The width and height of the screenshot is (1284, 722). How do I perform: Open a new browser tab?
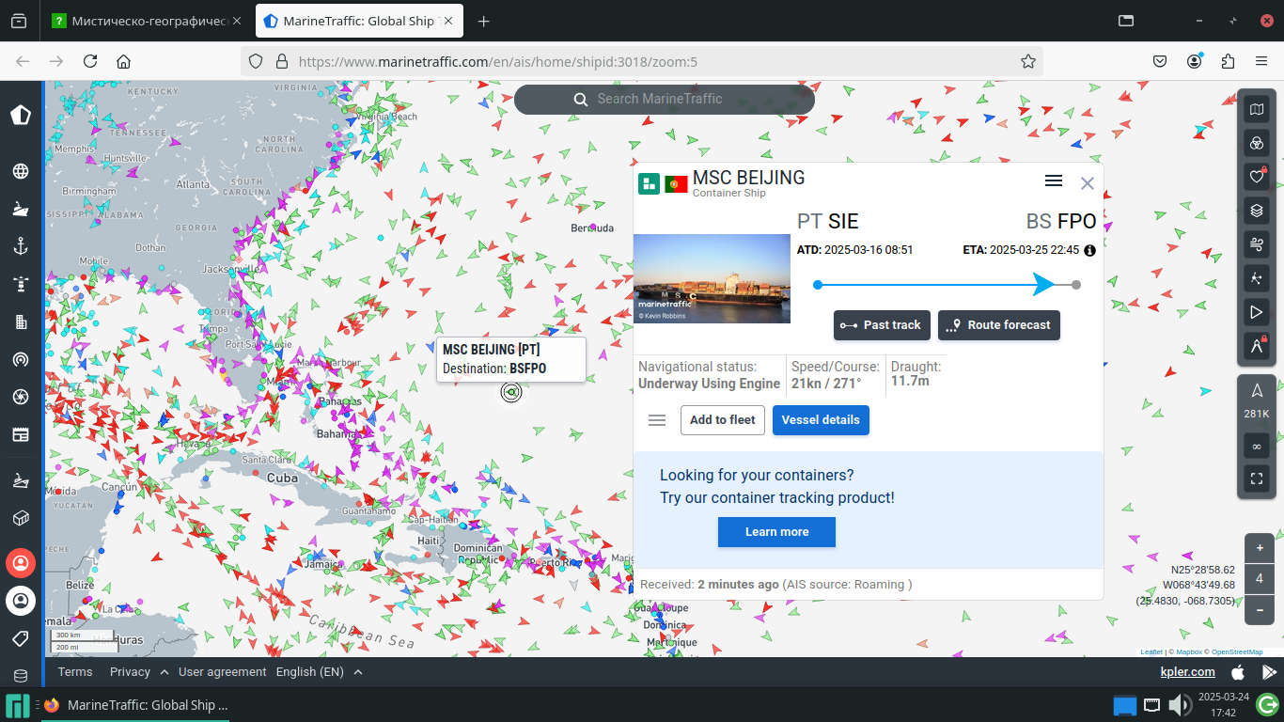click(x=483, y=21)
